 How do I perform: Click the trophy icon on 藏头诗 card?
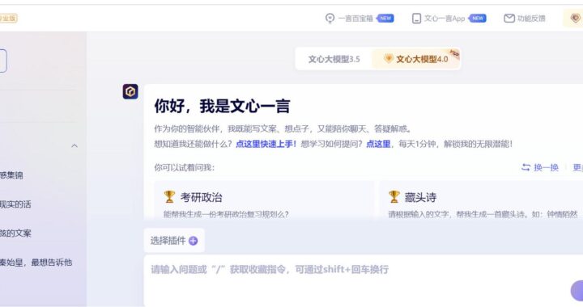394,197
